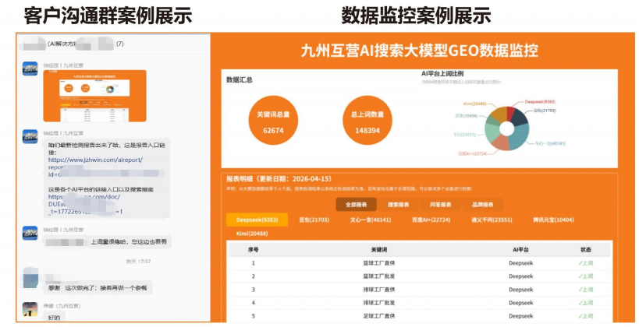Image resolution: width=639 pixels, height=327 pixels.
Task: Click the 上词 status for 篮球工厂直供
Action: (586, 263)
